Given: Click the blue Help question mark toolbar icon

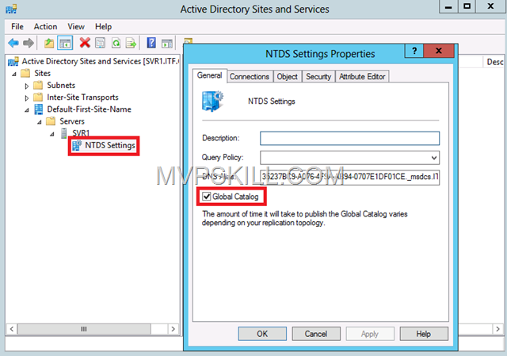Looking at the screenshot, I should click(x=150, y=43).
